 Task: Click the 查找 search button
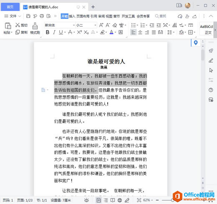click(161, 16)
